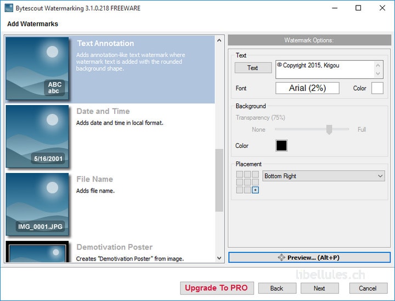Click the Bytescout app icon in title bar
This screenshot has height=301, width=395.
point(9,8)
